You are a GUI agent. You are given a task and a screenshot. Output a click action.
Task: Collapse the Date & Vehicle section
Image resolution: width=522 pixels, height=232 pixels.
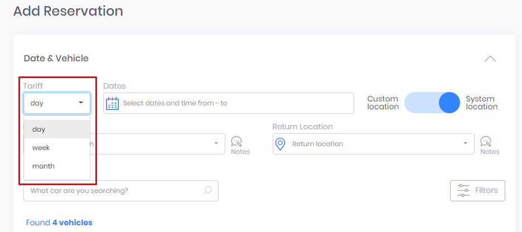click(x=490, y=59)
